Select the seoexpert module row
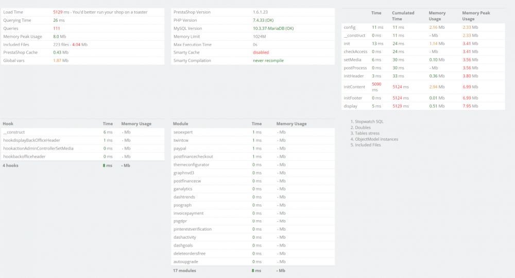 click(253, 132)
